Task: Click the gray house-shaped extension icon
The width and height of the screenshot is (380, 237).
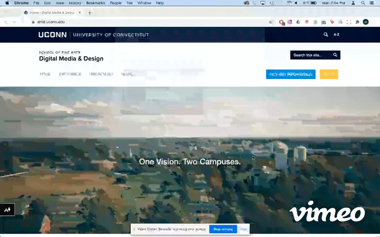Action: [x=340, y=22]
